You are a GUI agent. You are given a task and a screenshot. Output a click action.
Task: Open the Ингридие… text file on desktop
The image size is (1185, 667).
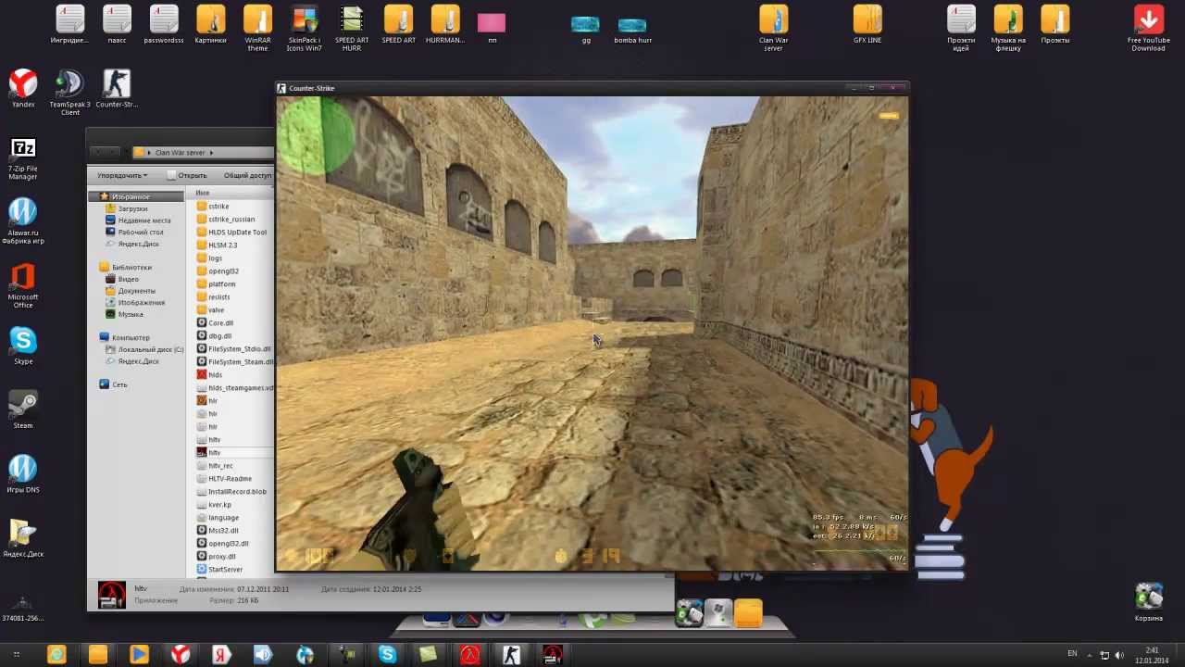click(x=69, y=25)
